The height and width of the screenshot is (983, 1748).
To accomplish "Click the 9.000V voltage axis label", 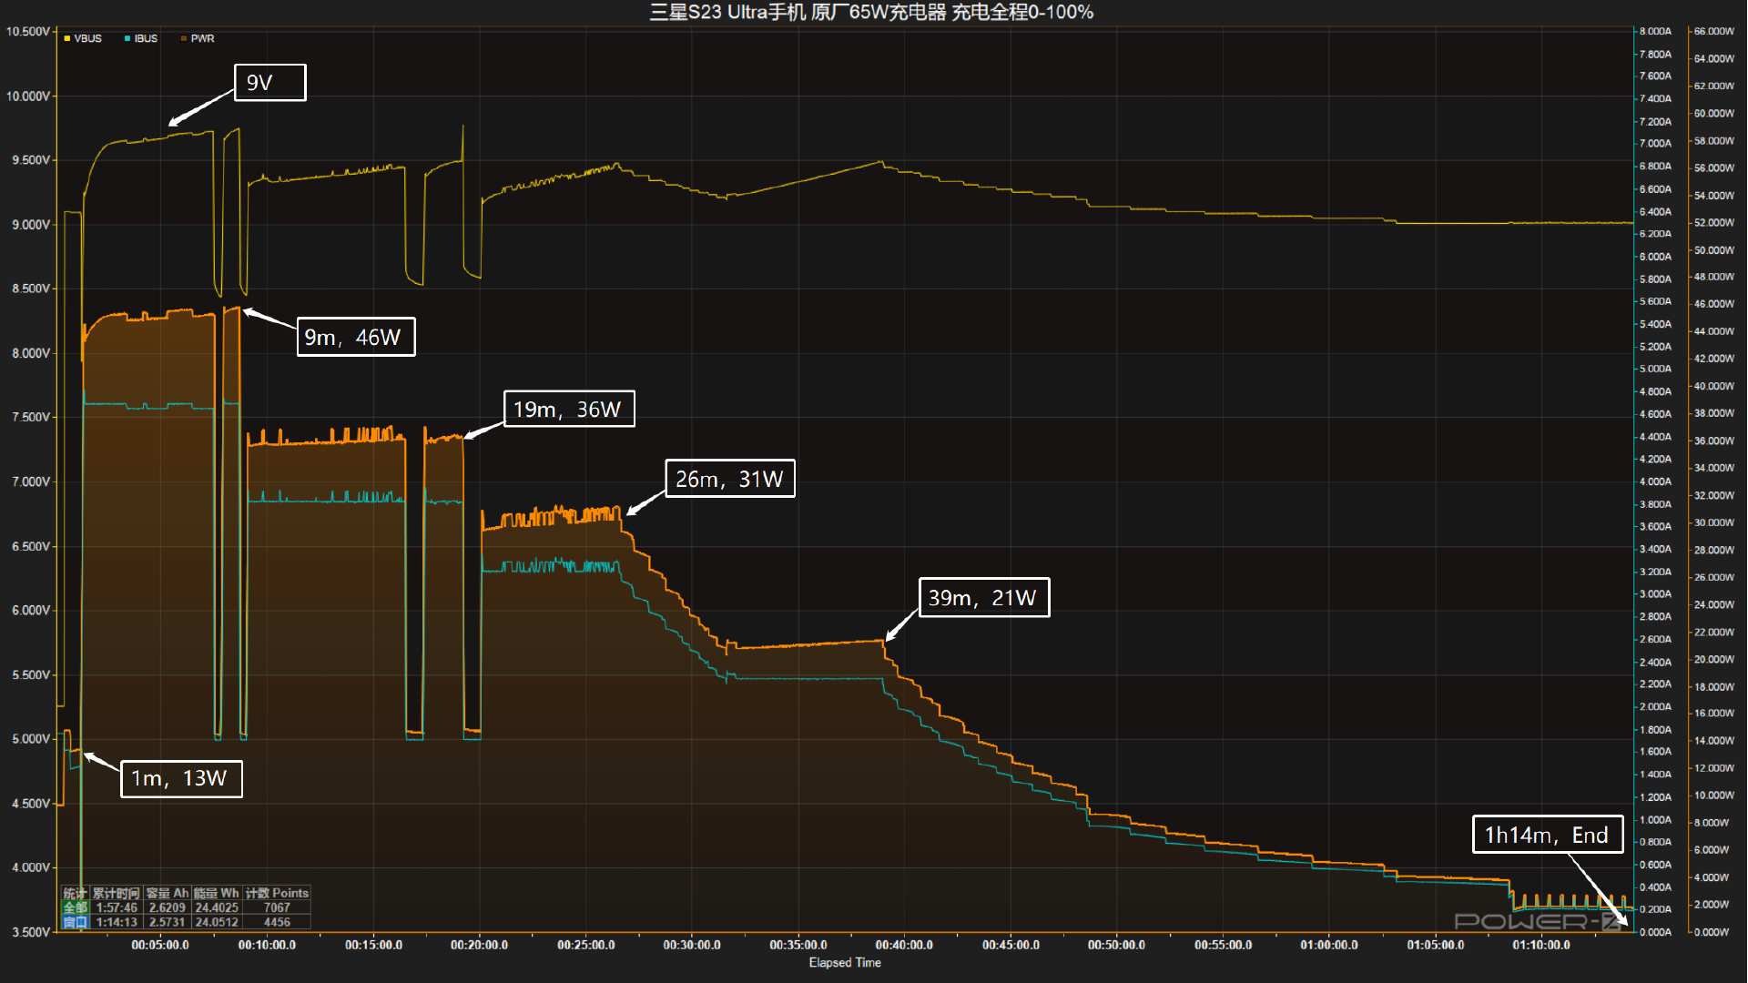I will pyautogui.click(x=30, y=225).
